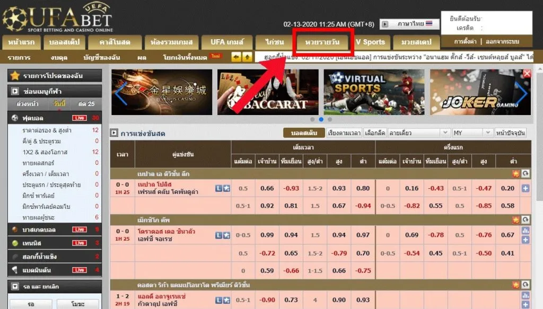
Task: Select ทายผลผู้ชนะ outright market
Action: [x=38, y=217]
